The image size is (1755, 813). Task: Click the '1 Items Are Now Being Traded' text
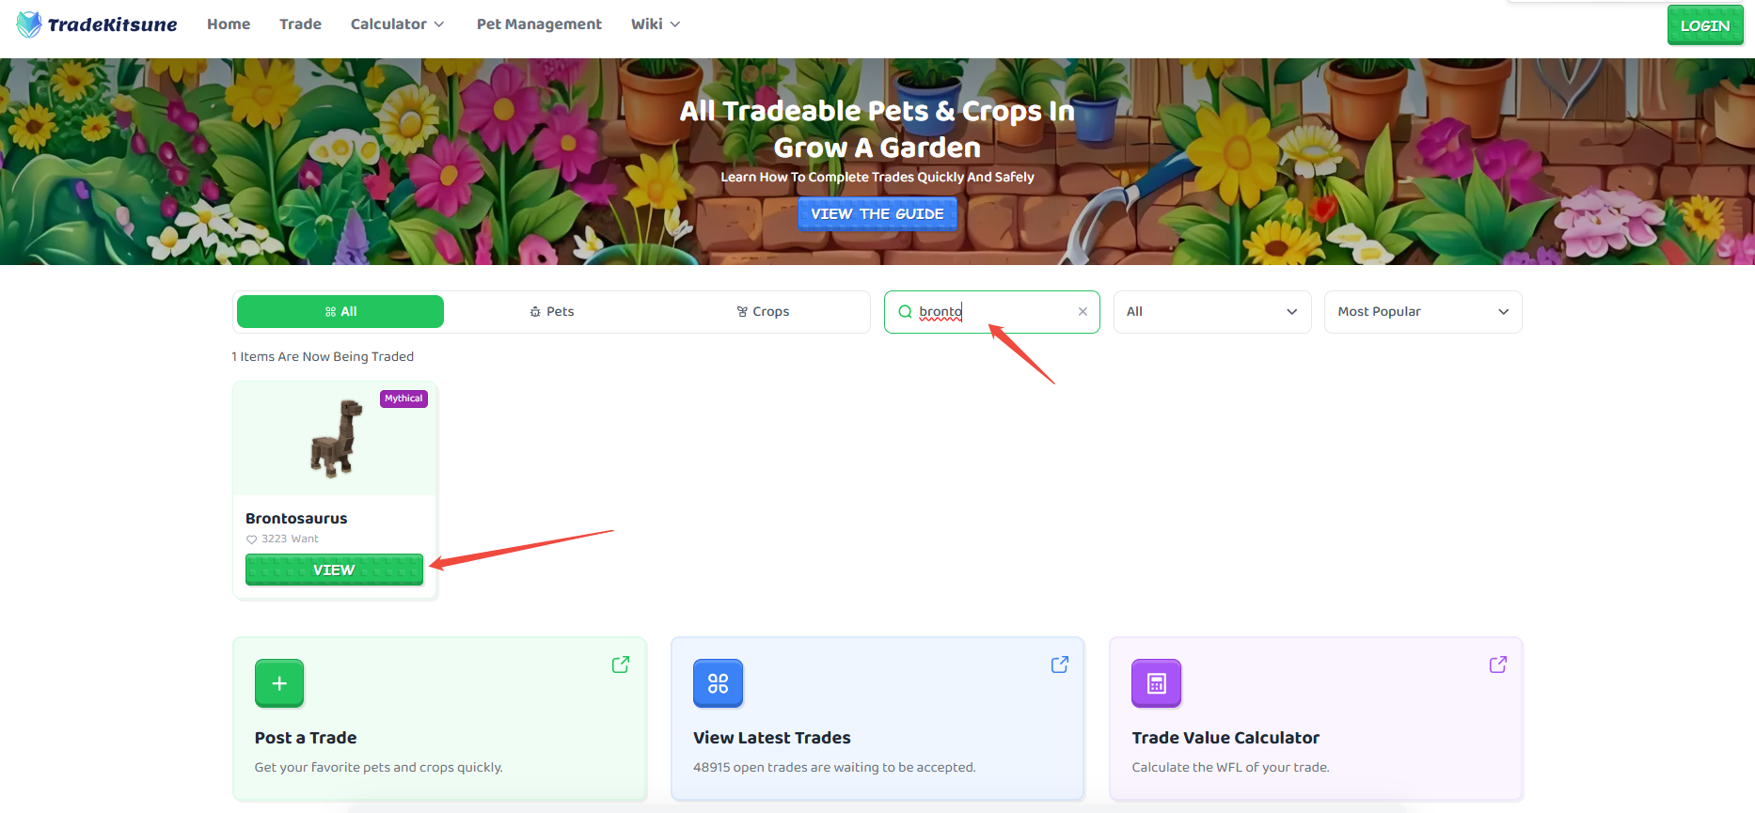click(323, 357)
